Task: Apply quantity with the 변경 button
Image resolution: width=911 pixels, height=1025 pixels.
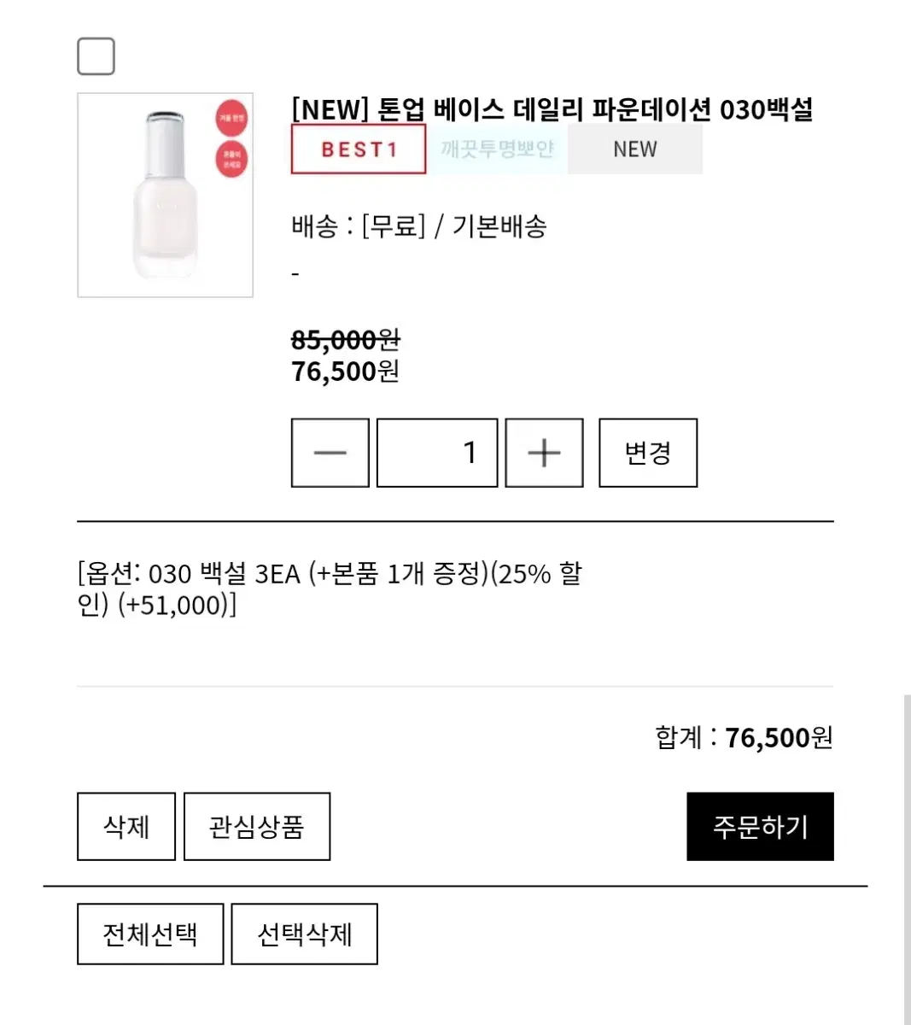Action: tap(648, 453)
